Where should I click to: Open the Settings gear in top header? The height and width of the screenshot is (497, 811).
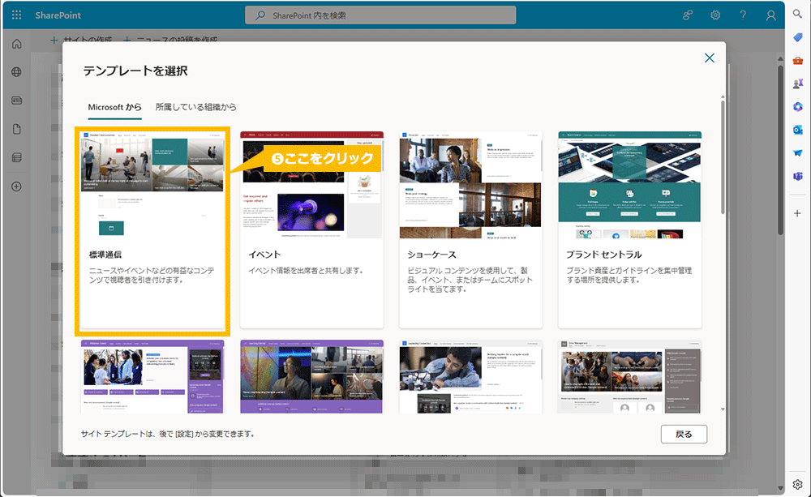(x=714, y=15)
